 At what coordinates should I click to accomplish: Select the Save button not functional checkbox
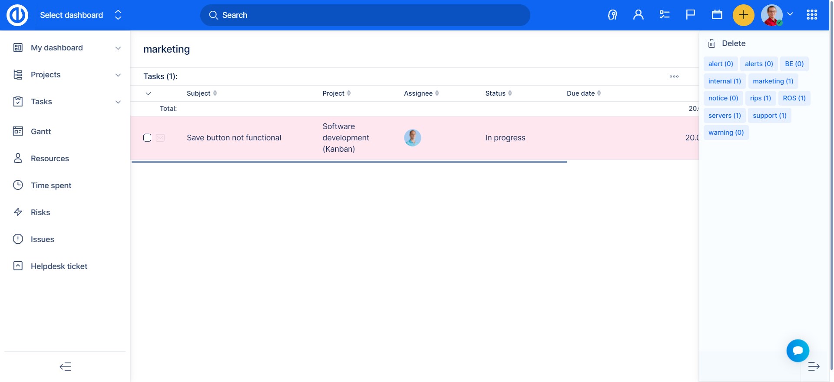[147, 138]
